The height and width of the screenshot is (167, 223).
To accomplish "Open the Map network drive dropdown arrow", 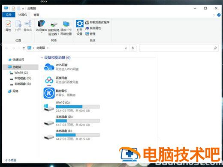I will (58, 34).
